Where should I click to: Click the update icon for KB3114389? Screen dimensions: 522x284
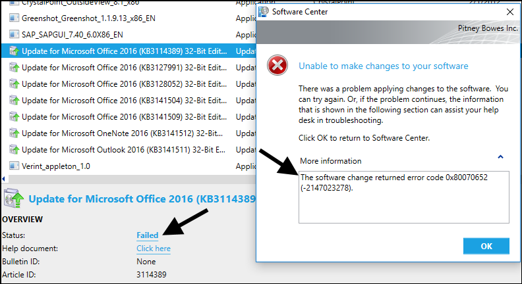pyautogui.click(x=14, y=51)
